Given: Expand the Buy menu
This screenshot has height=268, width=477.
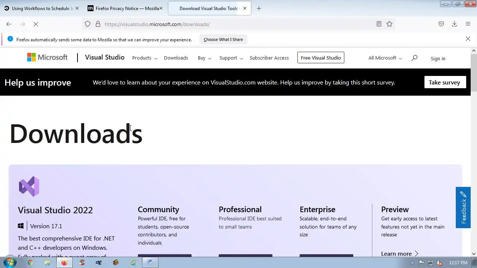Looking at the screenshot, I should click(205, 58).
